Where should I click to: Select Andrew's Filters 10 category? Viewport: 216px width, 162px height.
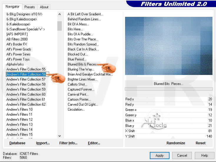(19, 109)
